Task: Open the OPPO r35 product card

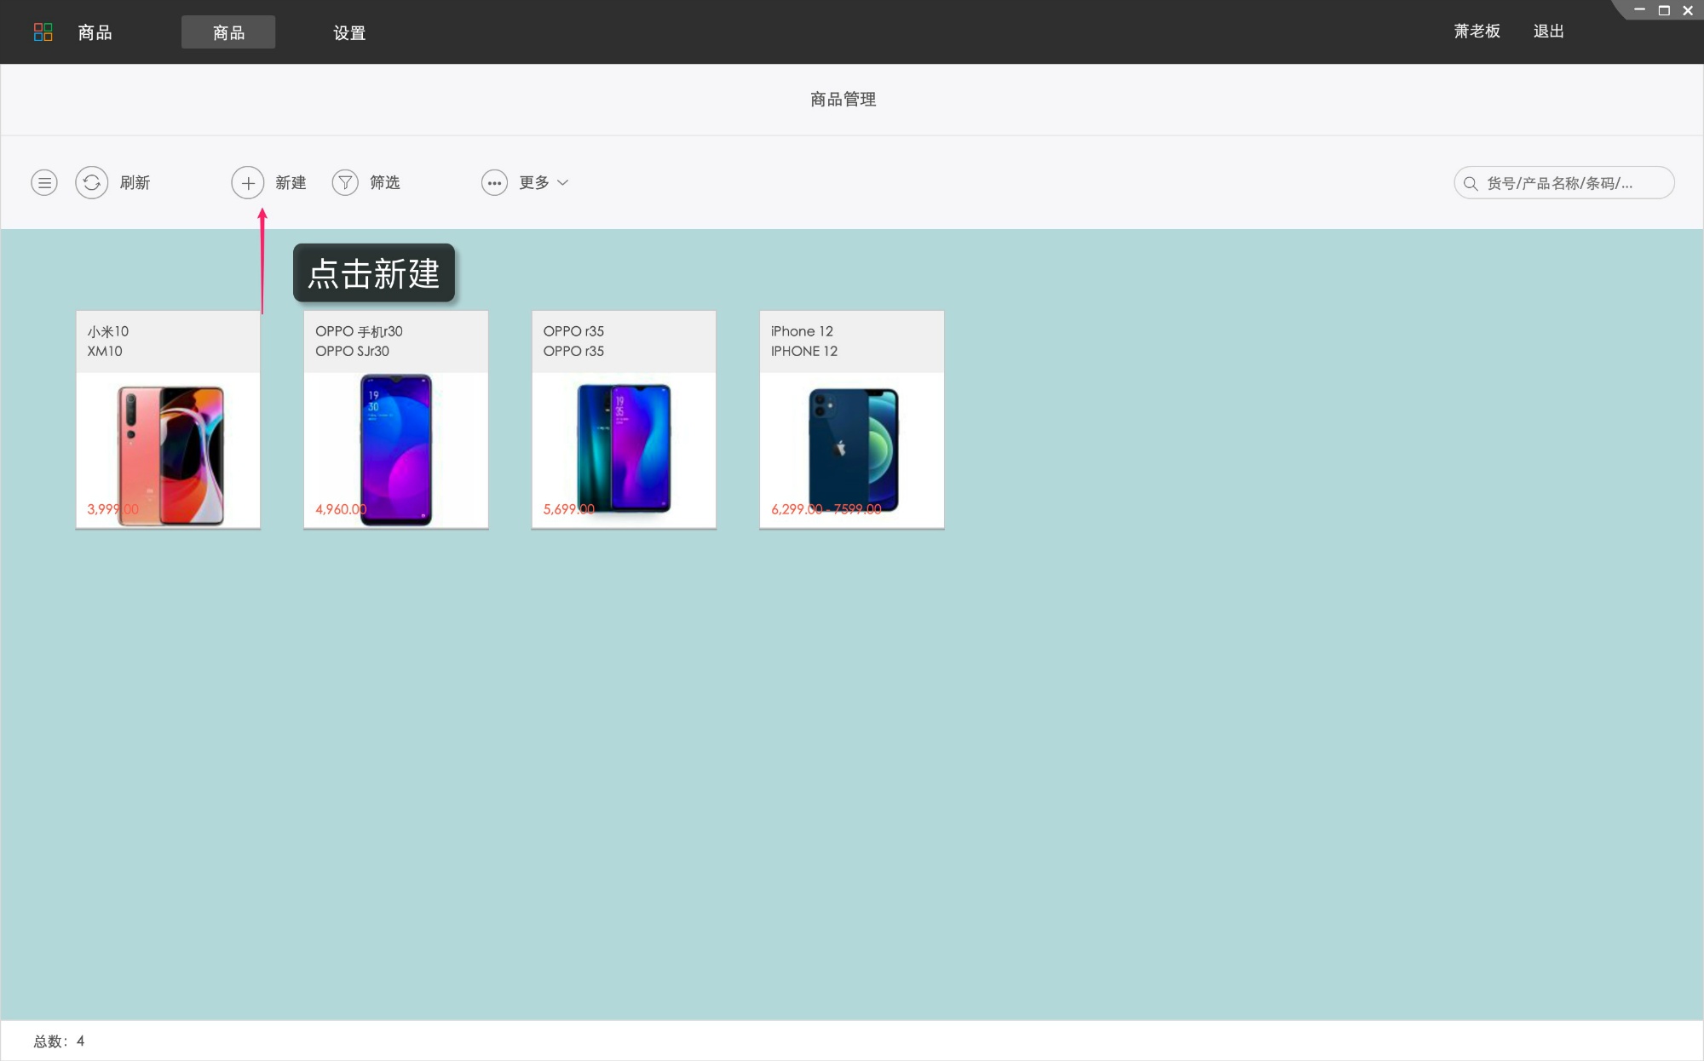Action: coord(624,420)
